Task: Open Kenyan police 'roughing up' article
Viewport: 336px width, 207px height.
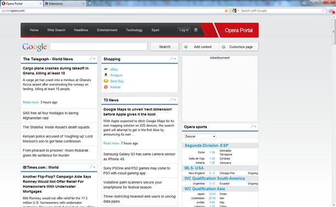Action: tap(58, 139)
